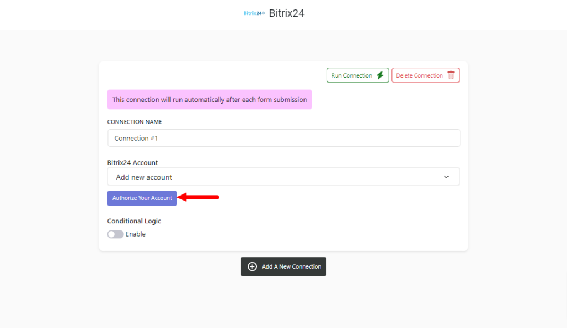
Task: Click the CONNECTION NAME label
Action: click(135, 122)
